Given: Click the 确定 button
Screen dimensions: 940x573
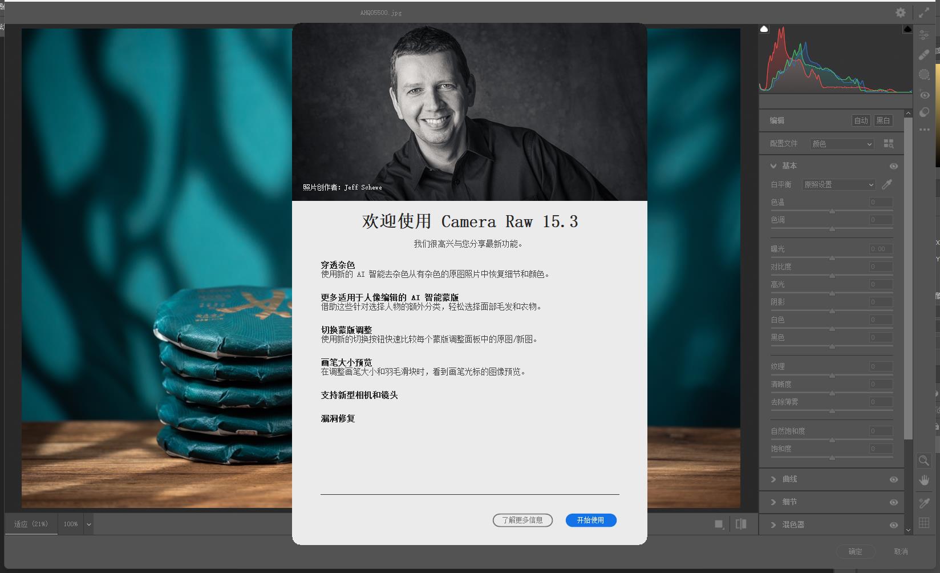Looking at the screenshot, I should pos(855,551).
